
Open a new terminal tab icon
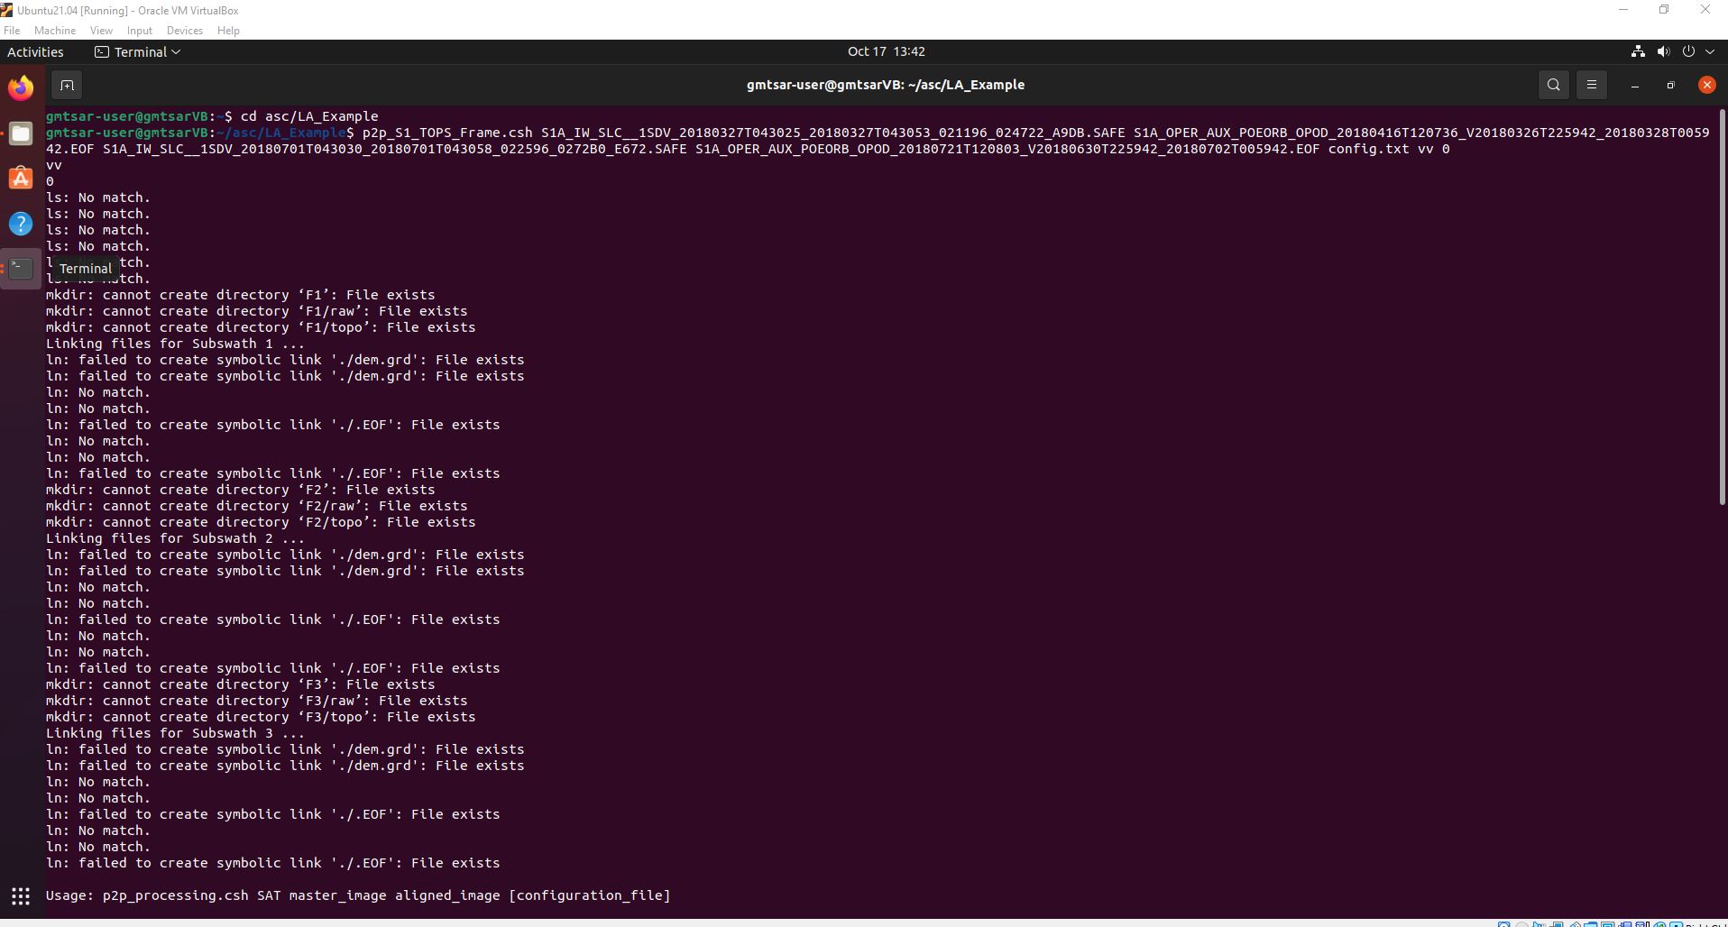tap(67, 85)
